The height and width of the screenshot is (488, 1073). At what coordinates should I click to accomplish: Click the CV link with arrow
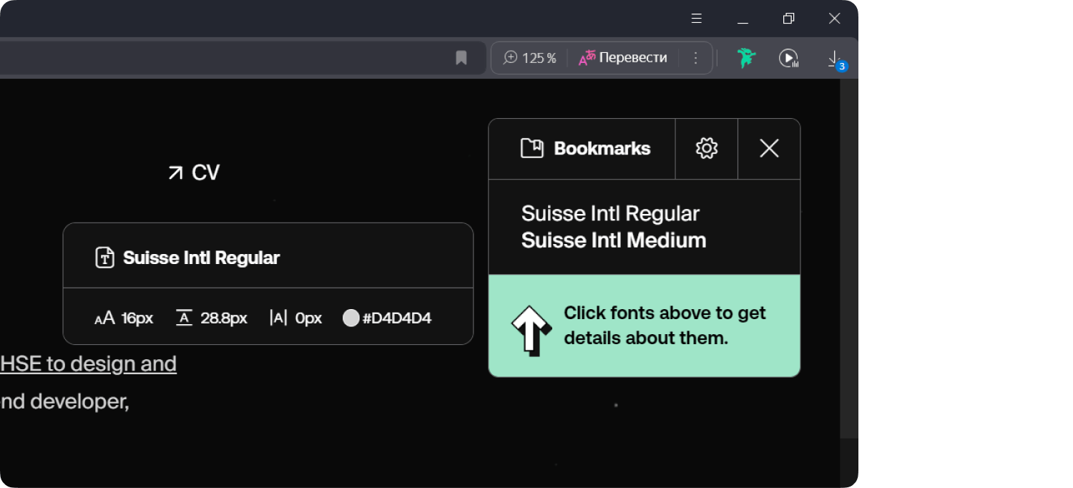(194, 172)
